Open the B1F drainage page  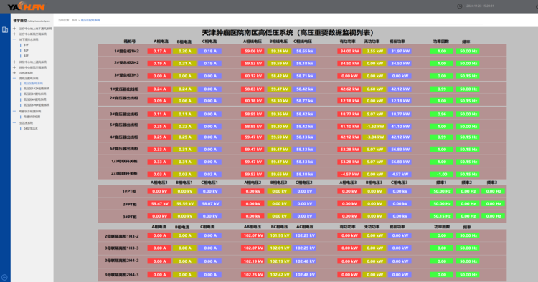coord(26,45)
